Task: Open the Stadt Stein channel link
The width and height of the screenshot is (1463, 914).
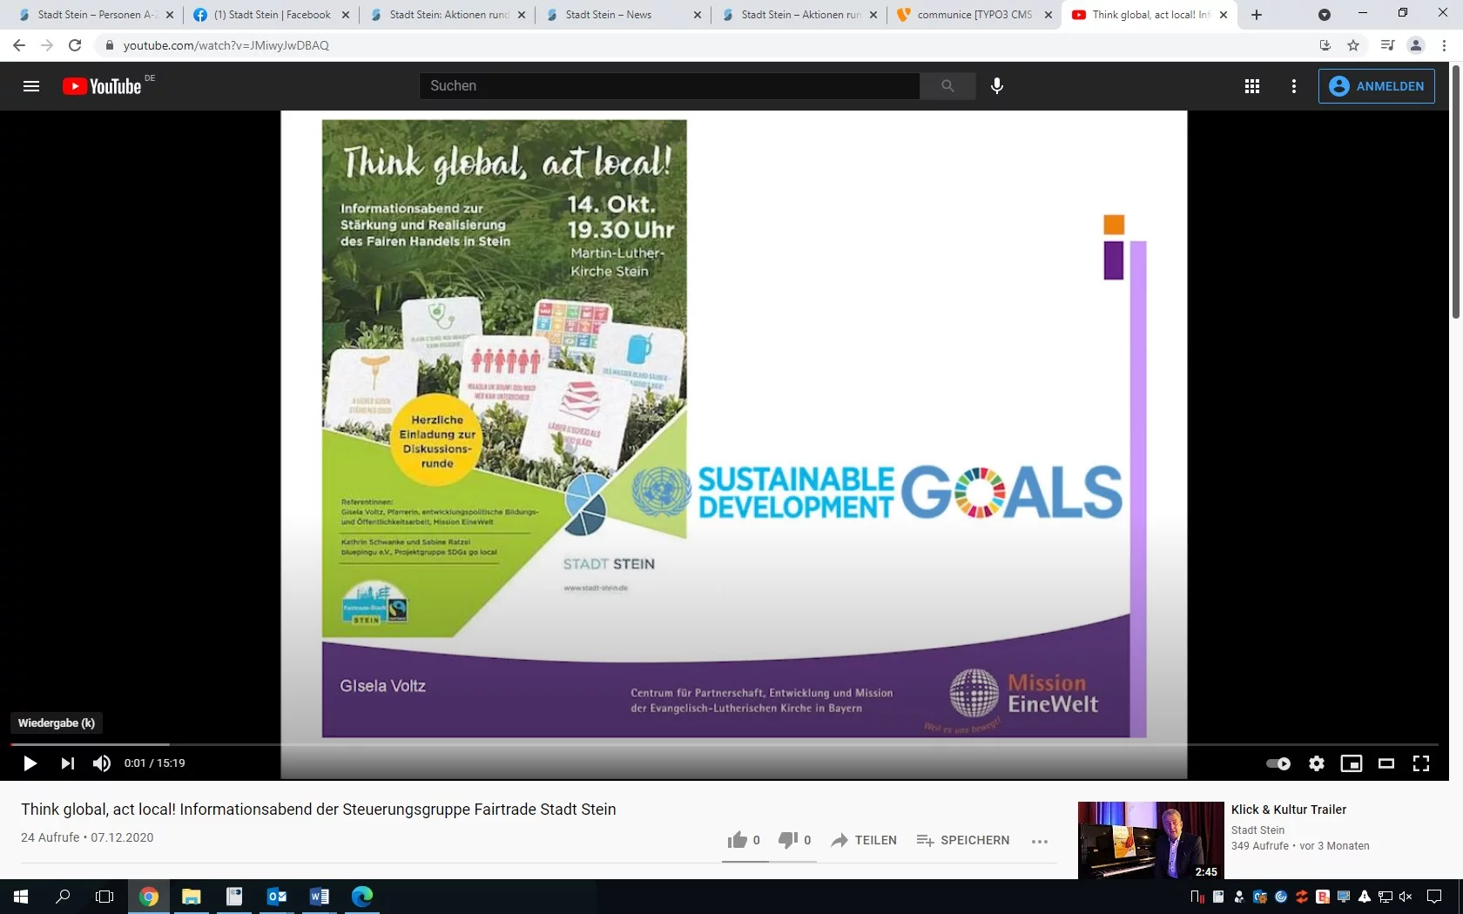Action: point(1257,830)
